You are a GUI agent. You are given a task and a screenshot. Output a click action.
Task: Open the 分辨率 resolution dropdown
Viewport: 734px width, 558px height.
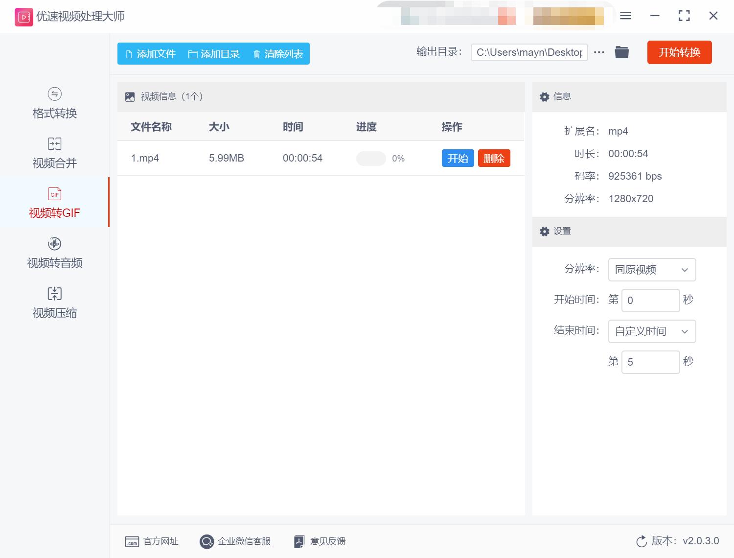point(652,270)
